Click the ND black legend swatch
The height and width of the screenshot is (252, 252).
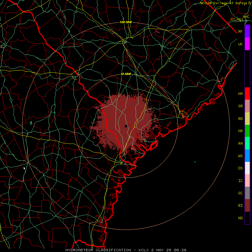tap(247, 218)
